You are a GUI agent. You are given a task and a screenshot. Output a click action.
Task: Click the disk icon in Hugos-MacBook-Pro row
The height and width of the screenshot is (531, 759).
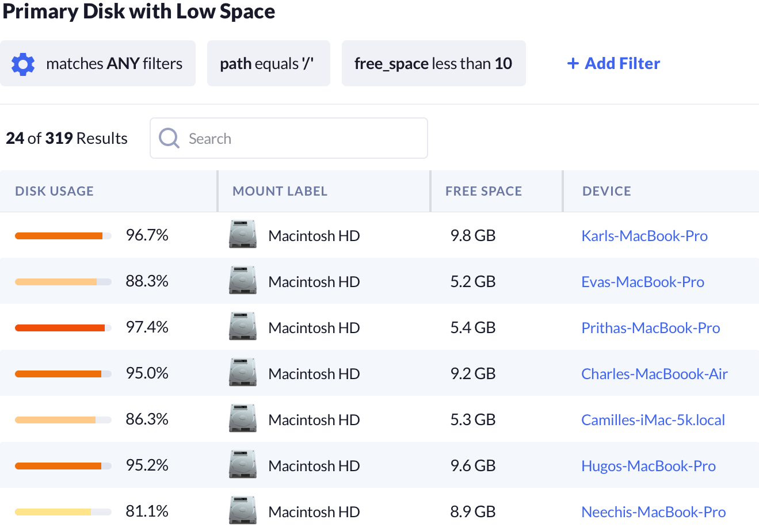coord(242,465)
